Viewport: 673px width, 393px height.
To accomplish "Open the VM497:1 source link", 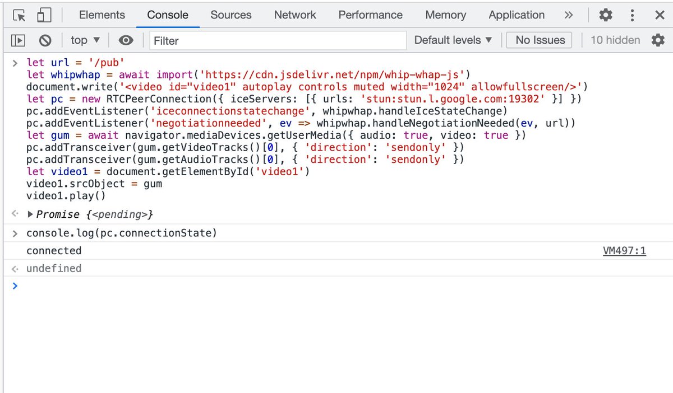I will point(624,251).
